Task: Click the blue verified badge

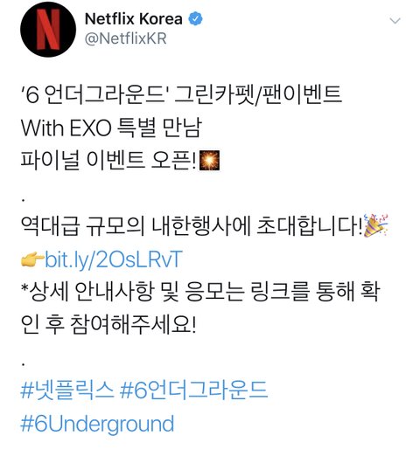Action: (x=195, y=19)
